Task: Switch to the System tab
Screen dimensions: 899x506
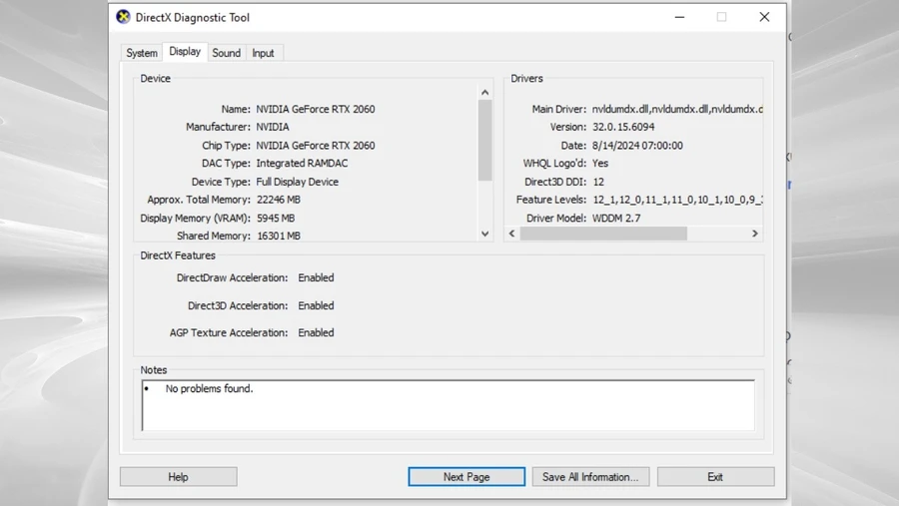Action: pos(142,53)
